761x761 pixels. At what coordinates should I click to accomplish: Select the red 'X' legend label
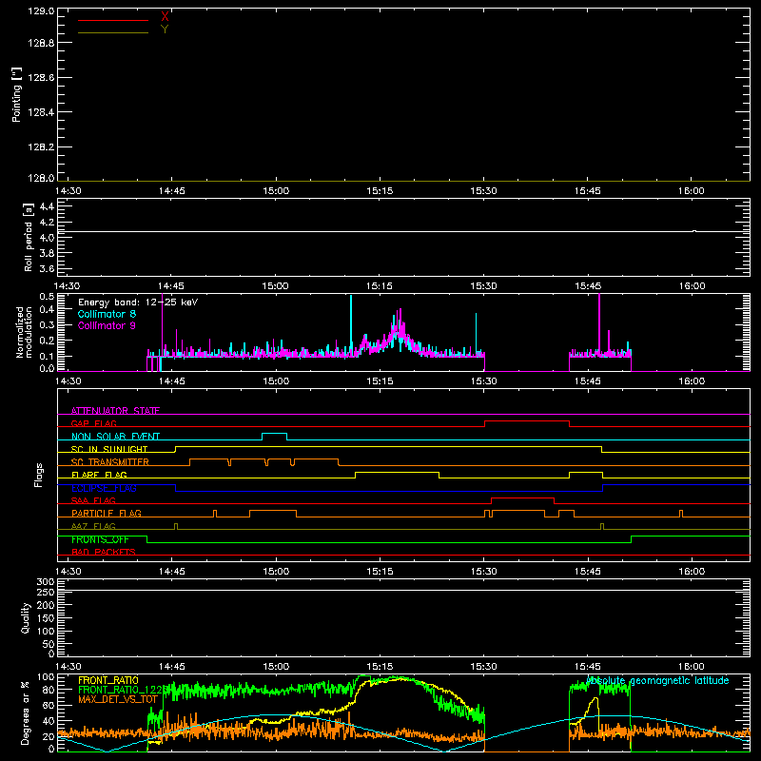tap(165, 17)
